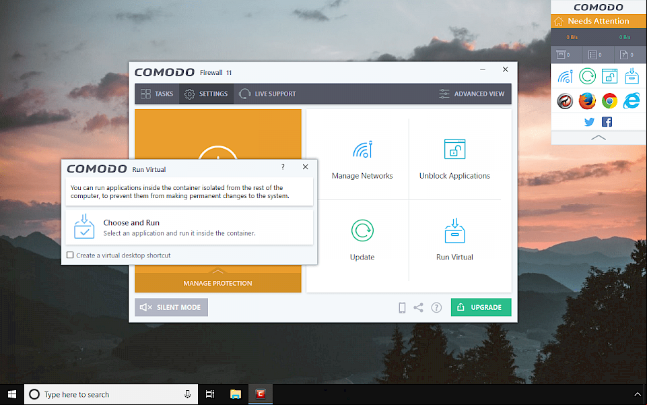Open Task View on taskbar

pos(210,395)
